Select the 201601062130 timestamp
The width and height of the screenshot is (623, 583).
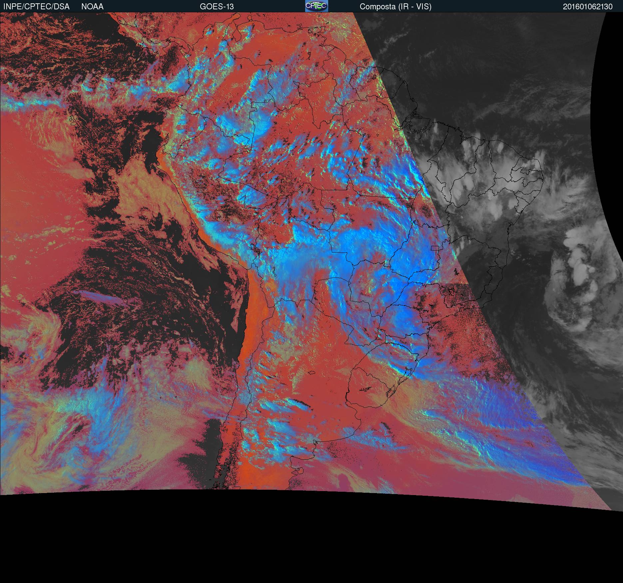(x=588, y=7)
